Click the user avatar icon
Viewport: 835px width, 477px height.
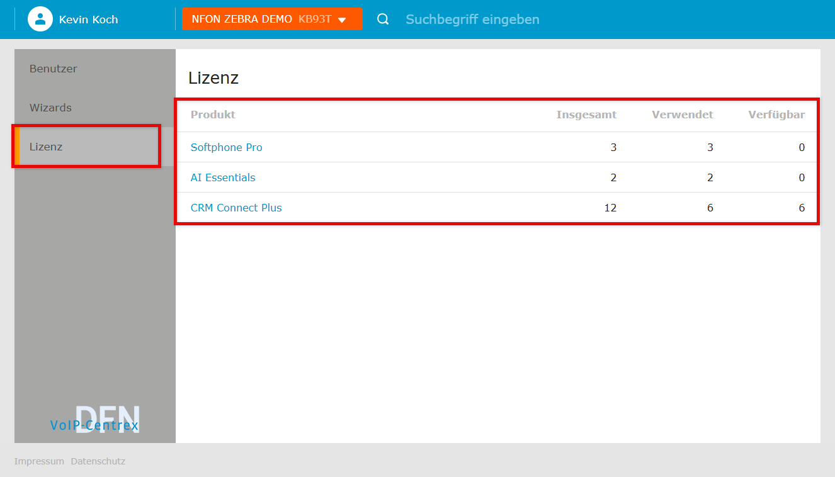40,19
